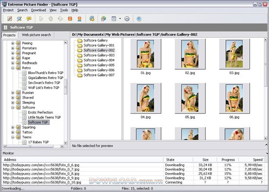Sort the Monitor list by Size column
The width and height of the screenshot is (269, 192).
click(x=205, y=160)
